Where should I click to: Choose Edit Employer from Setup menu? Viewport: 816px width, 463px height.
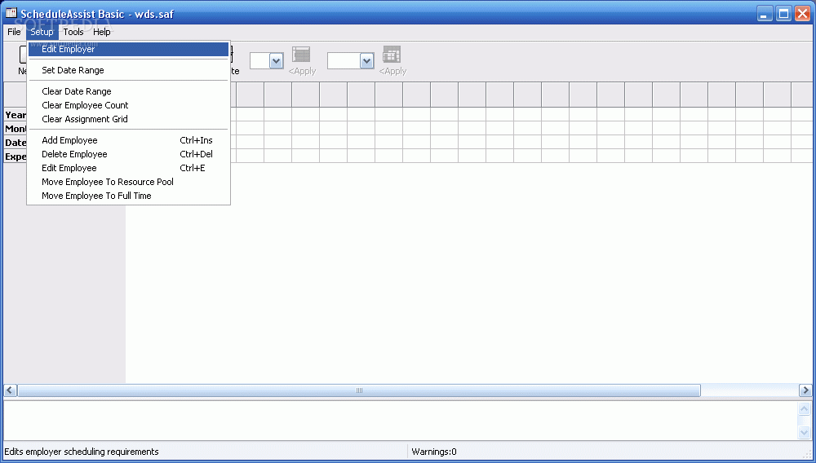[x=129, y=50]
